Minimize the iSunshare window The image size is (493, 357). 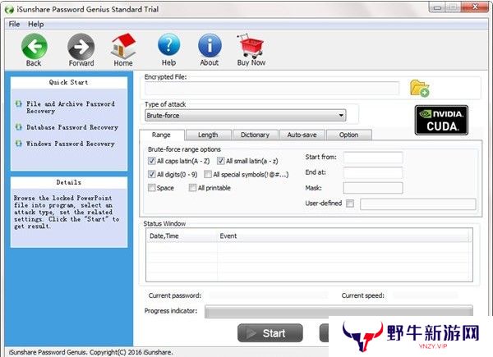(437, 7)
